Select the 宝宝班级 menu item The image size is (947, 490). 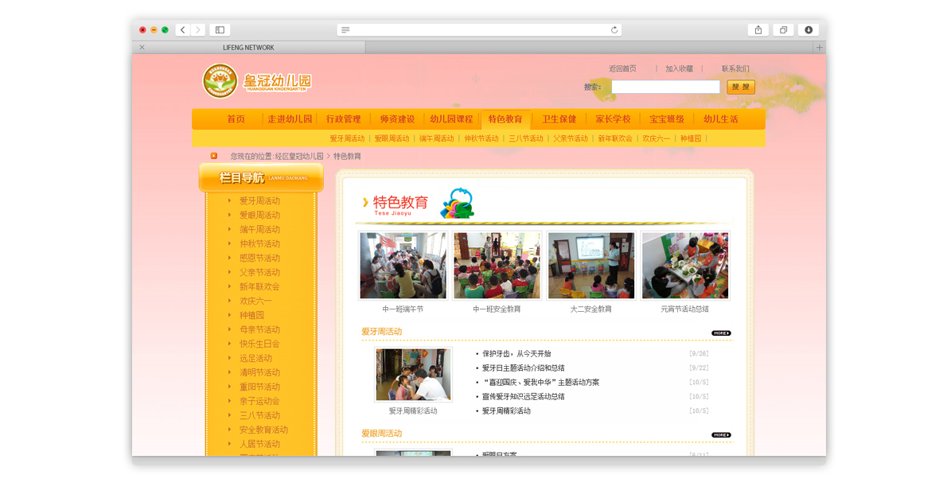667,119
